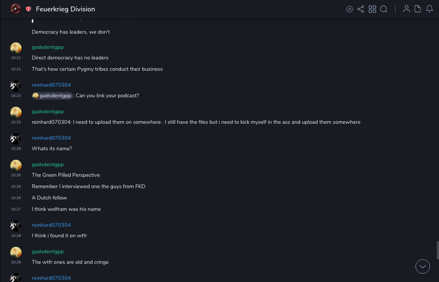
Task: Open gadsdentgpp username above "Direct democracy" message
Action: 48,47
